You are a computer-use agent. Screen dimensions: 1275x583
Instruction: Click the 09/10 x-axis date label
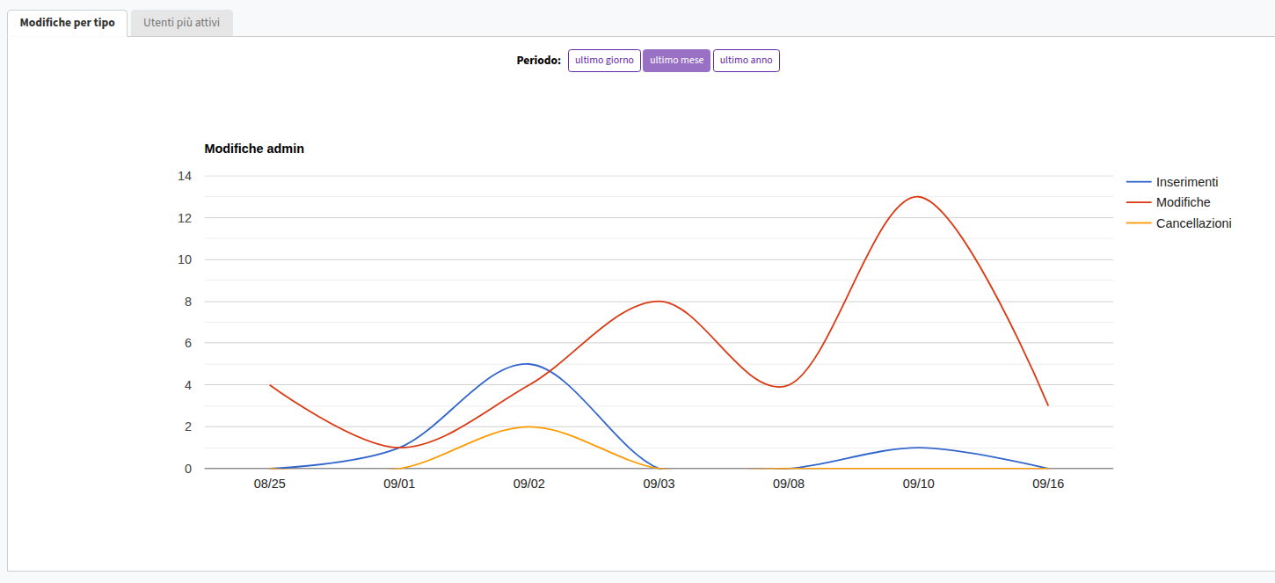pos(919,485)
